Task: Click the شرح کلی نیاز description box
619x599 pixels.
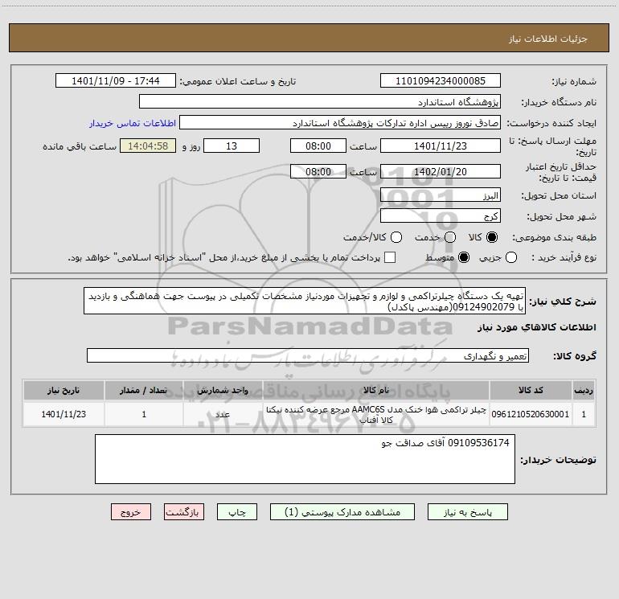Action: pyautogui.click(x=305, y=301)
